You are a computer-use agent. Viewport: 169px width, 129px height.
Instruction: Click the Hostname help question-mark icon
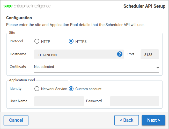click(120, 54)
